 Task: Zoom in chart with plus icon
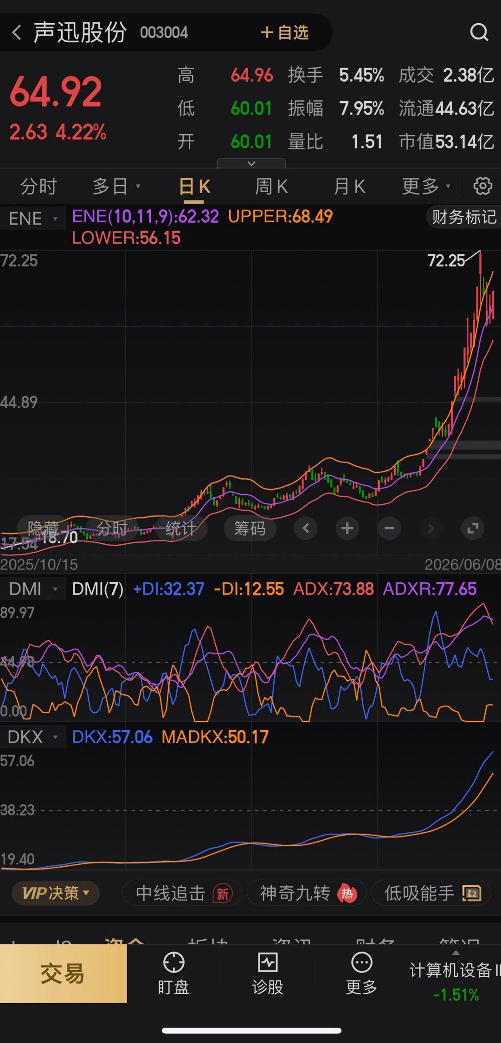347,528
